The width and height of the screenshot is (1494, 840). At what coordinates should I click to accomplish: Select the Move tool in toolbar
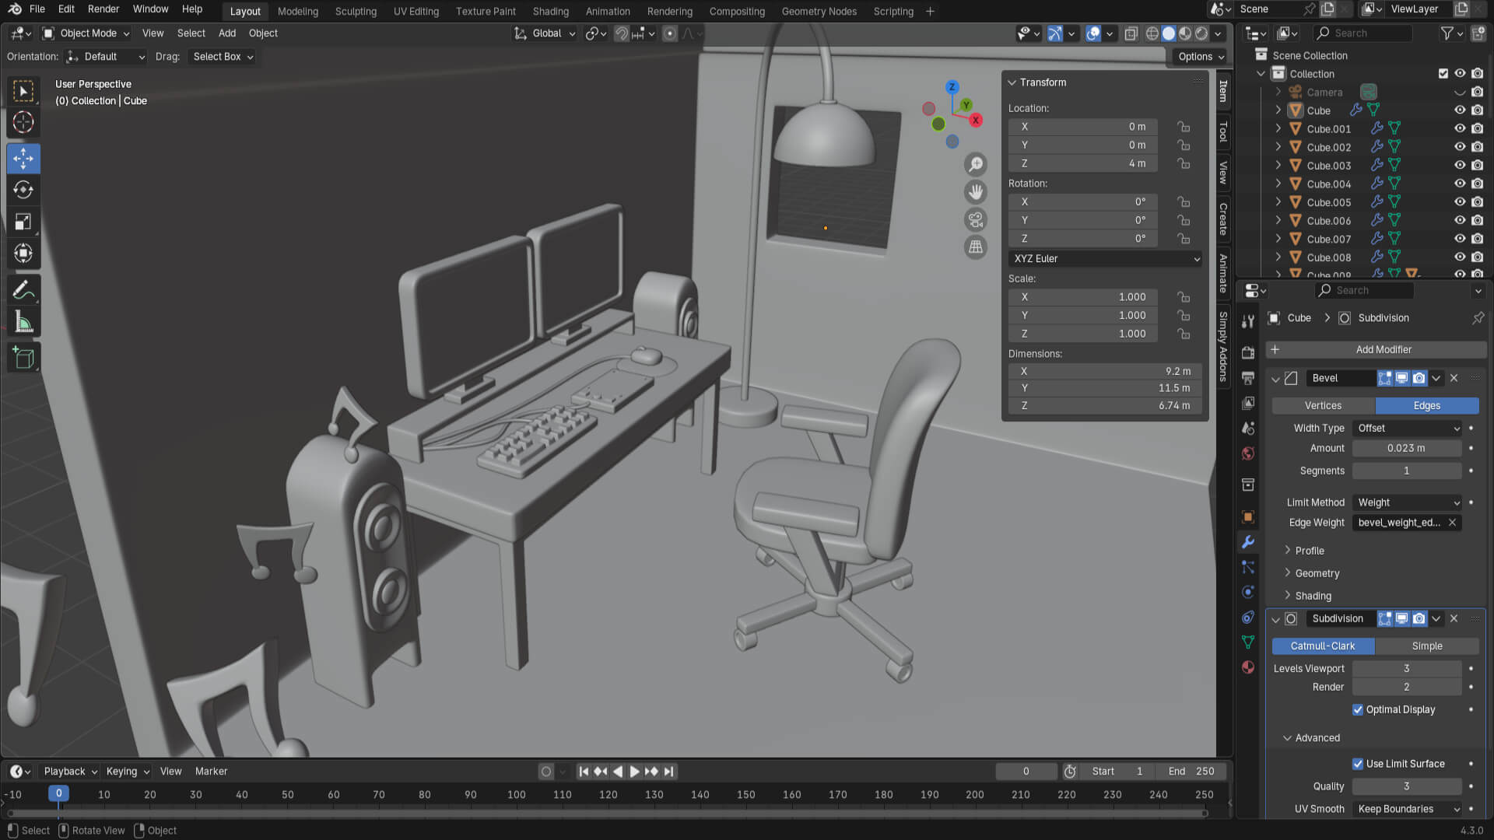pos(23,159)
